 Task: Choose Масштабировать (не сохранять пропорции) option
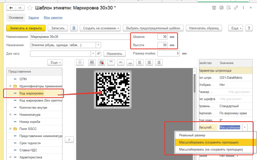[211, 149]
